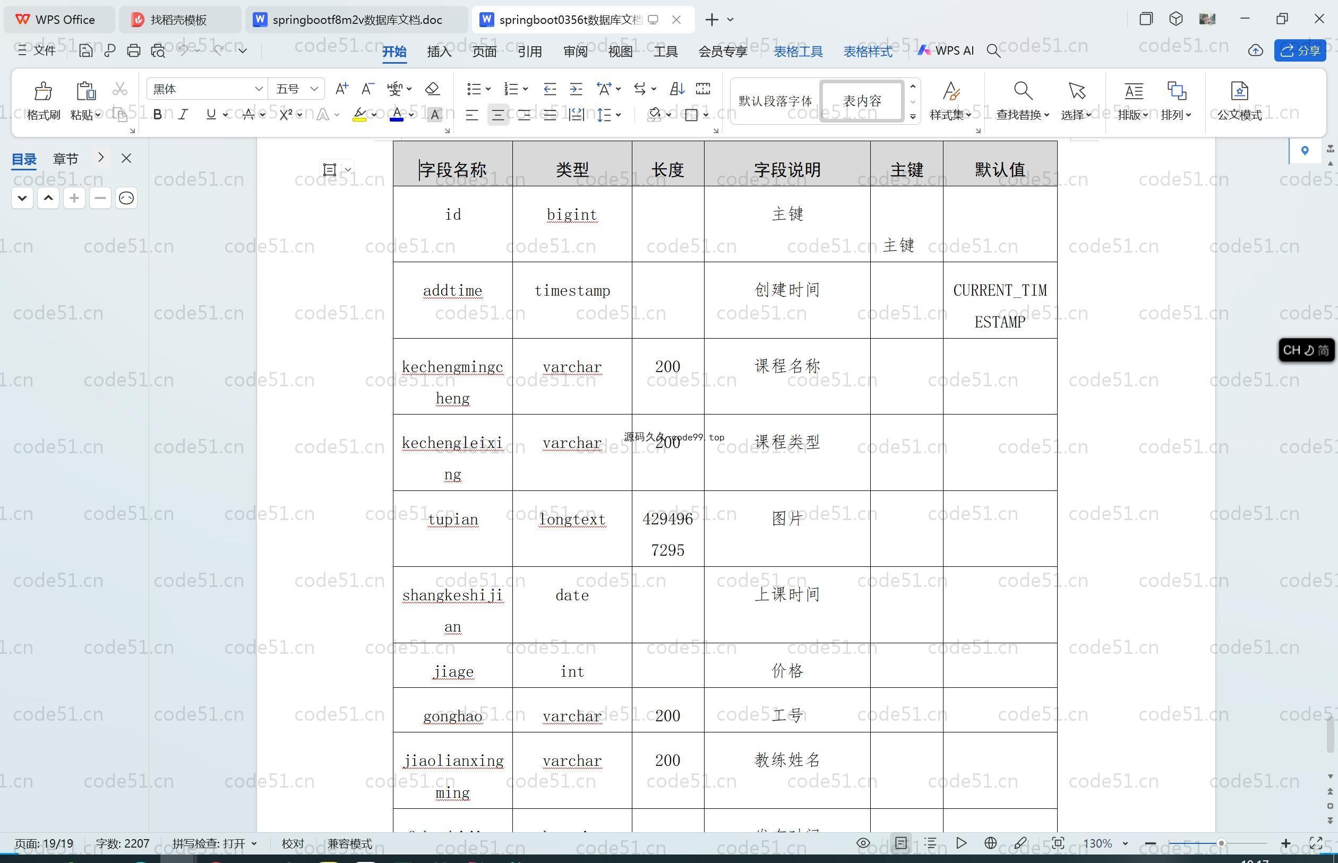Click 校对 (Proofread) in status bar
This screenshot has width=1338, height=863.
[x=293, y=843]
